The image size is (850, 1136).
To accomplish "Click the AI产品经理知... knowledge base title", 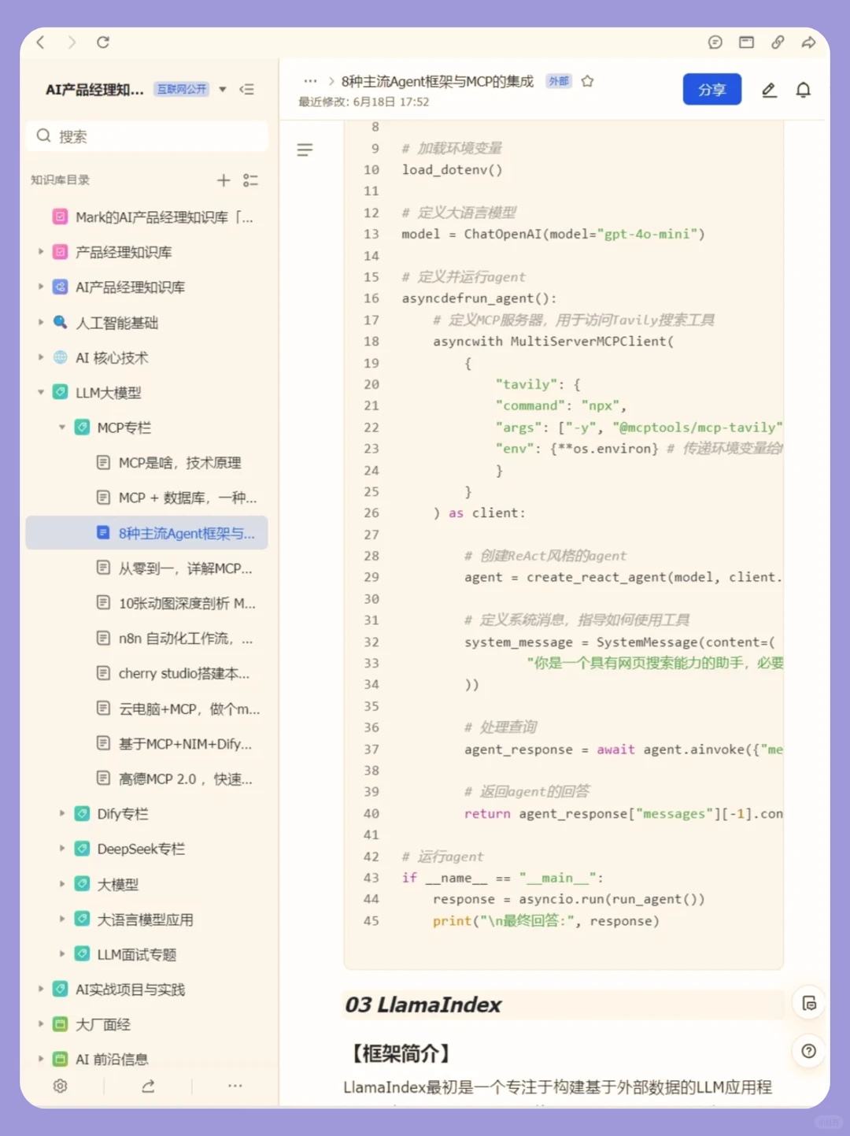I will point(94,90).
